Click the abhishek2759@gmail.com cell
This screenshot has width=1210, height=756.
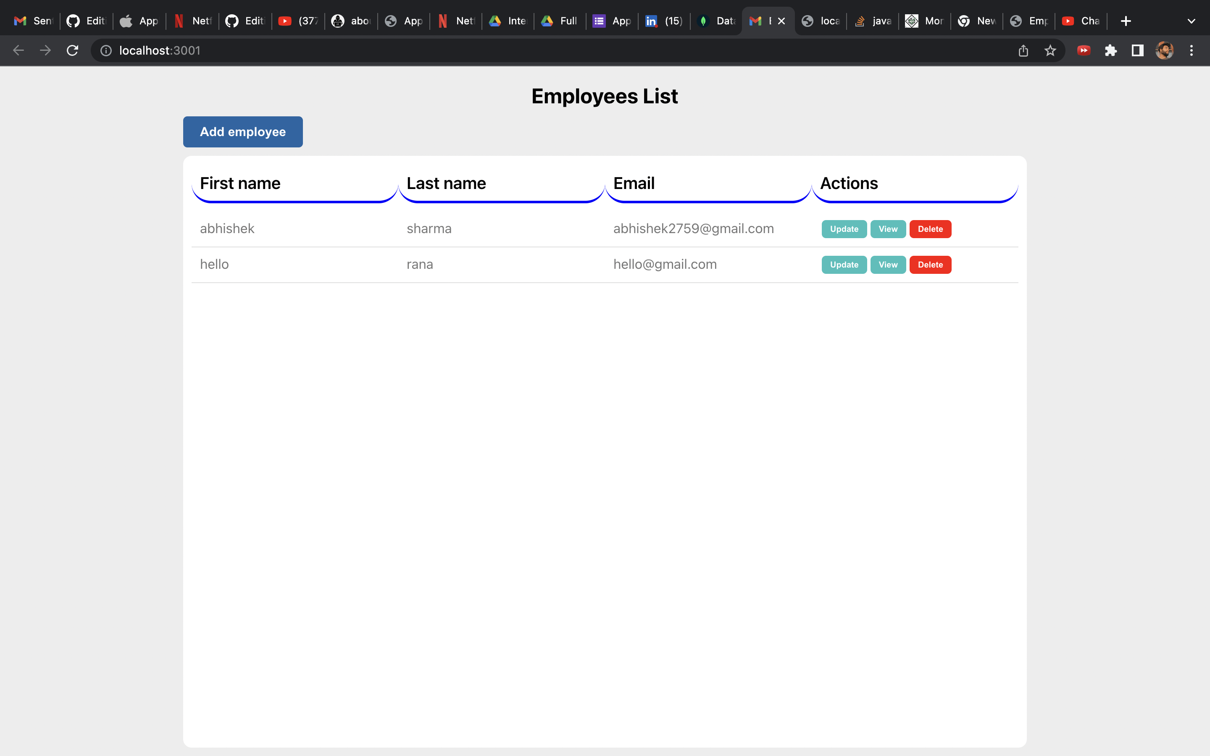tap(694, 228)
